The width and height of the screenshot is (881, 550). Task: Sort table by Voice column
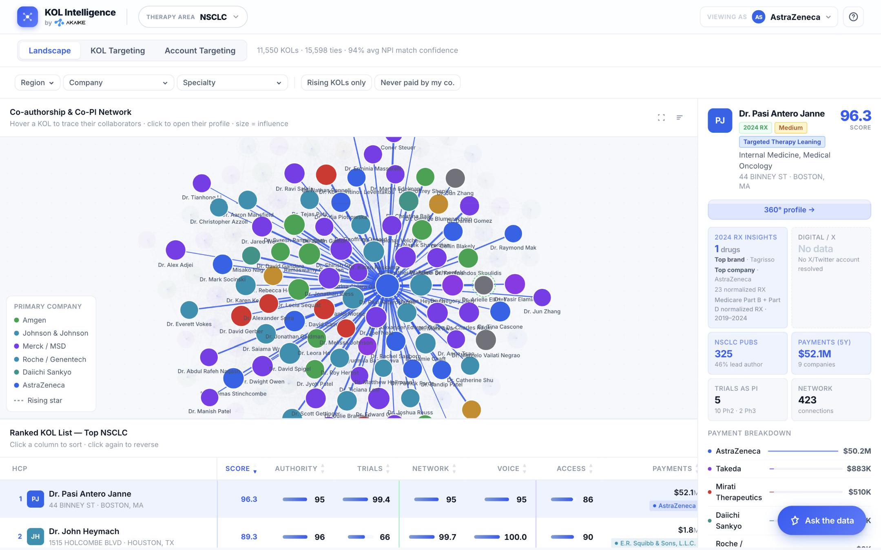pyautogui.click(x=512, y=469)
